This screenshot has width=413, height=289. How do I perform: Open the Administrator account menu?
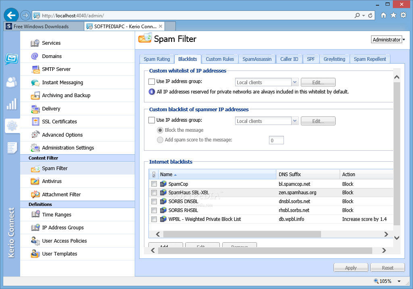pos(388,40)
